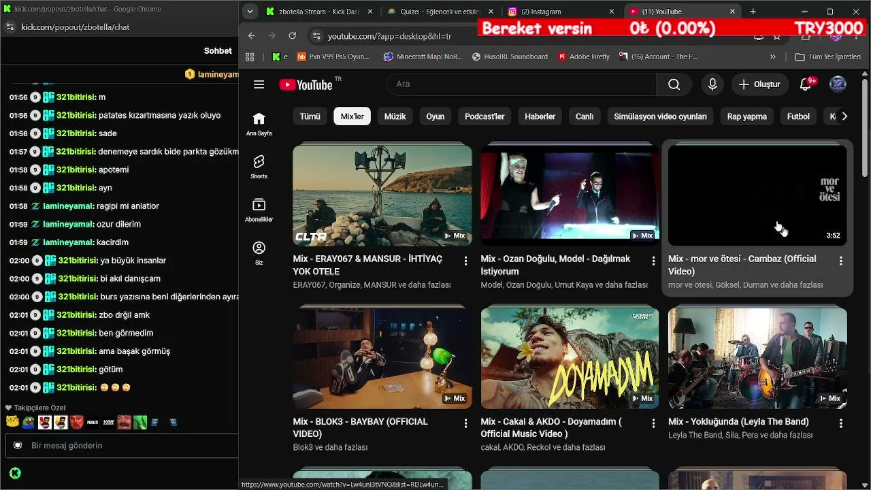871x490 pixels.
Task: Open Abonelikler in the YouTube sidebar
Action: click(x=259, y=210)
